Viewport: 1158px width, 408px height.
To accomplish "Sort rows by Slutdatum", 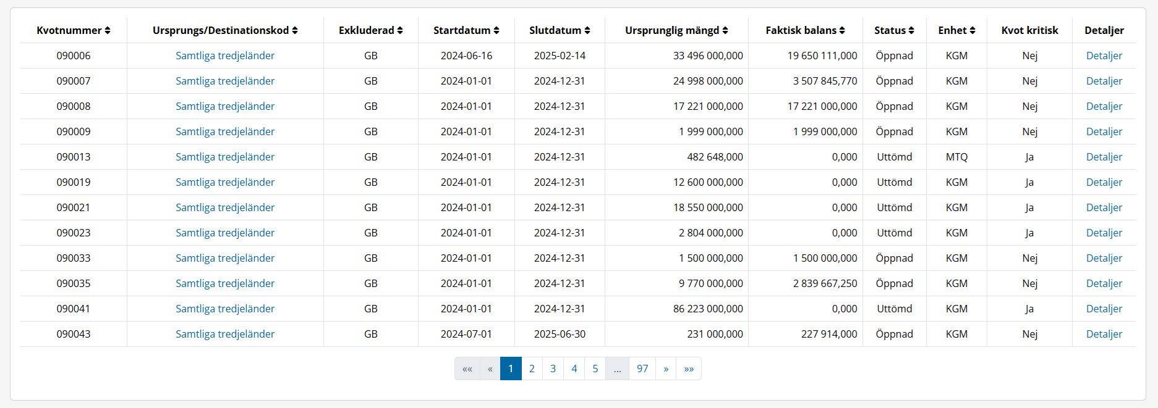I will coord(587,30).
